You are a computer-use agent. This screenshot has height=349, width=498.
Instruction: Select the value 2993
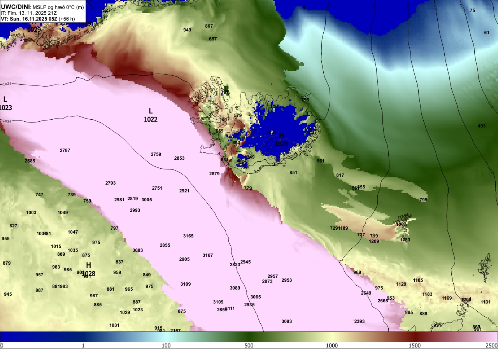(135, 210)
